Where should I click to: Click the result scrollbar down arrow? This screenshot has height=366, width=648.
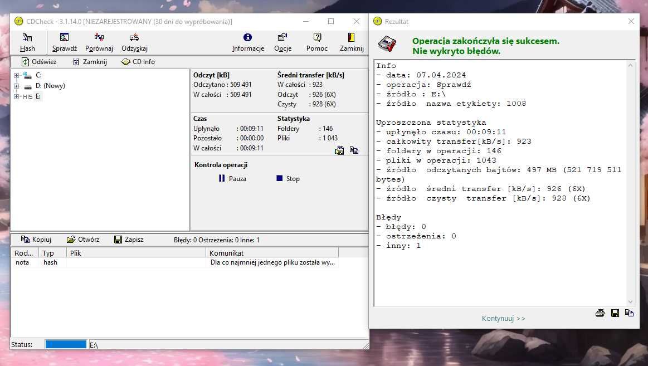coord(630,302)
